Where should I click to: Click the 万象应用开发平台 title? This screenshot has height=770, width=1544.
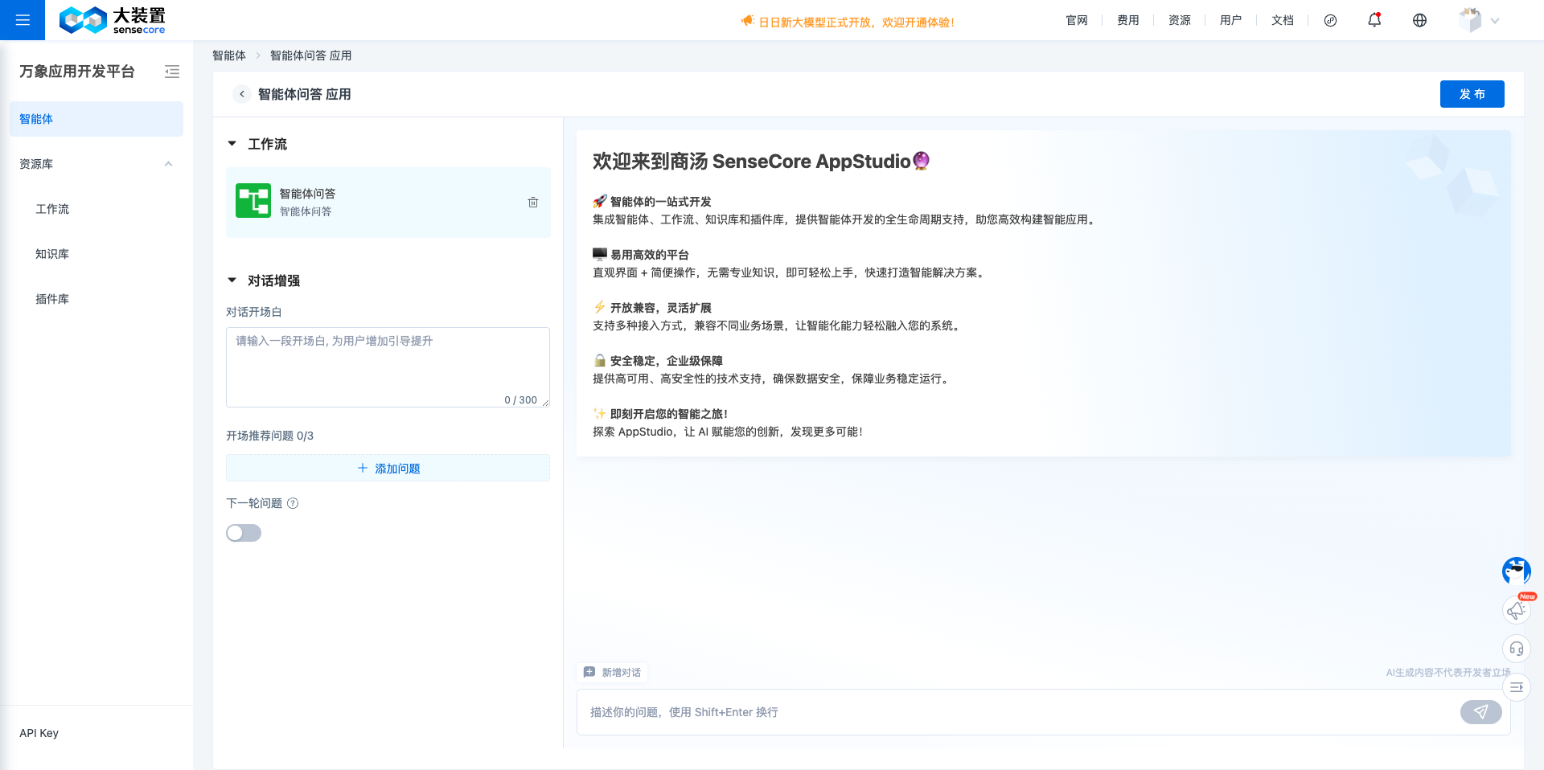pos(77,72)
